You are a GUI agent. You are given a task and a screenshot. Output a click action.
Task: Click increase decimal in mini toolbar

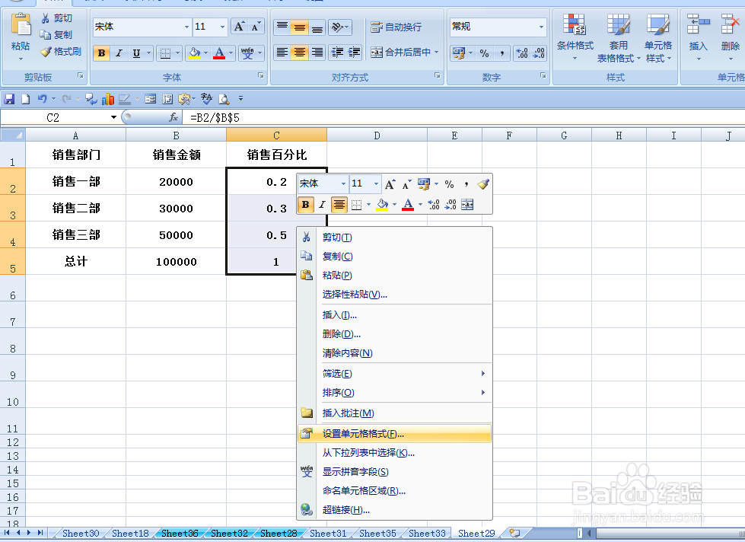click(x=433, y=205)
